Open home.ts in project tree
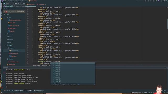 click(14, 56)
